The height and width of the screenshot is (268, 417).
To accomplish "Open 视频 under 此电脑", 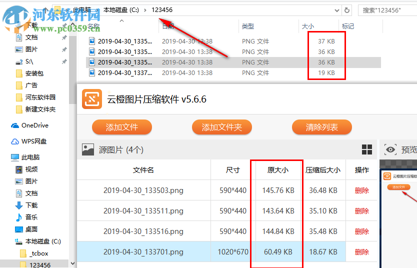I will tap(31, 169).
